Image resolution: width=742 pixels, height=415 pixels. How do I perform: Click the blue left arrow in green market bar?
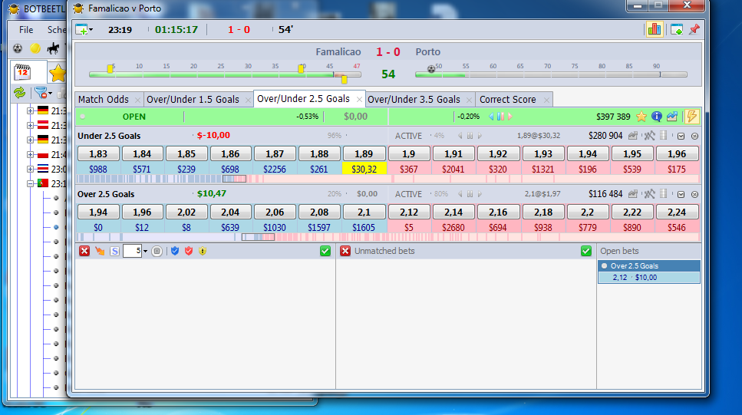pos(491,117)
